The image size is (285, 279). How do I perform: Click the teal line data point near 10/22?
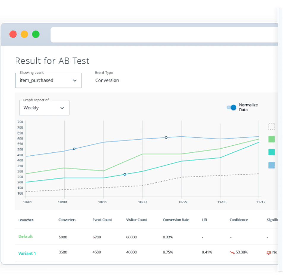pyautogui.click(x=125, y=174)
